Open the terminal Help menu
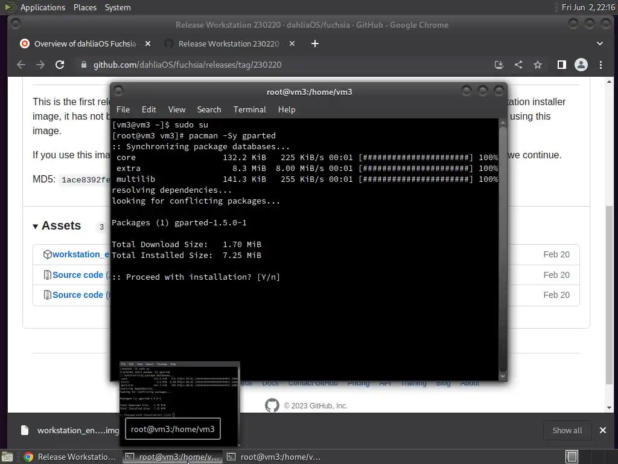This screenshot has width=618, height=464. (x=287, y=110)
